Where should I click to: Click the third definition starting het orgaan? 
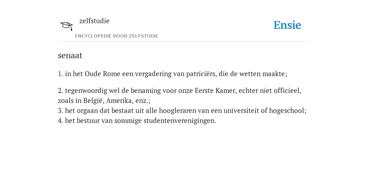[x=182, y=111]
